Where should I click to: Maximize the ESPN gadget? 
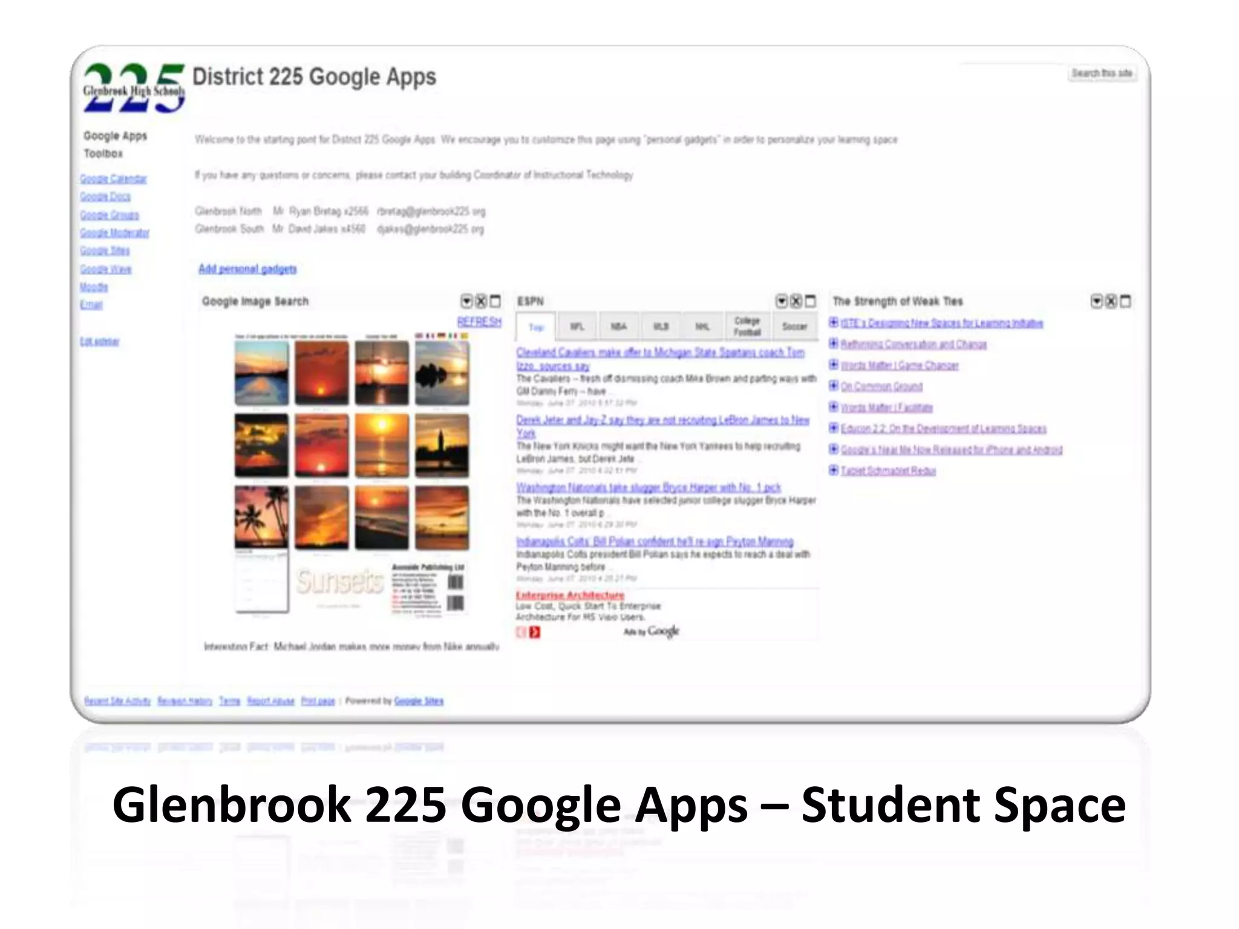click(x=811, y=301)
